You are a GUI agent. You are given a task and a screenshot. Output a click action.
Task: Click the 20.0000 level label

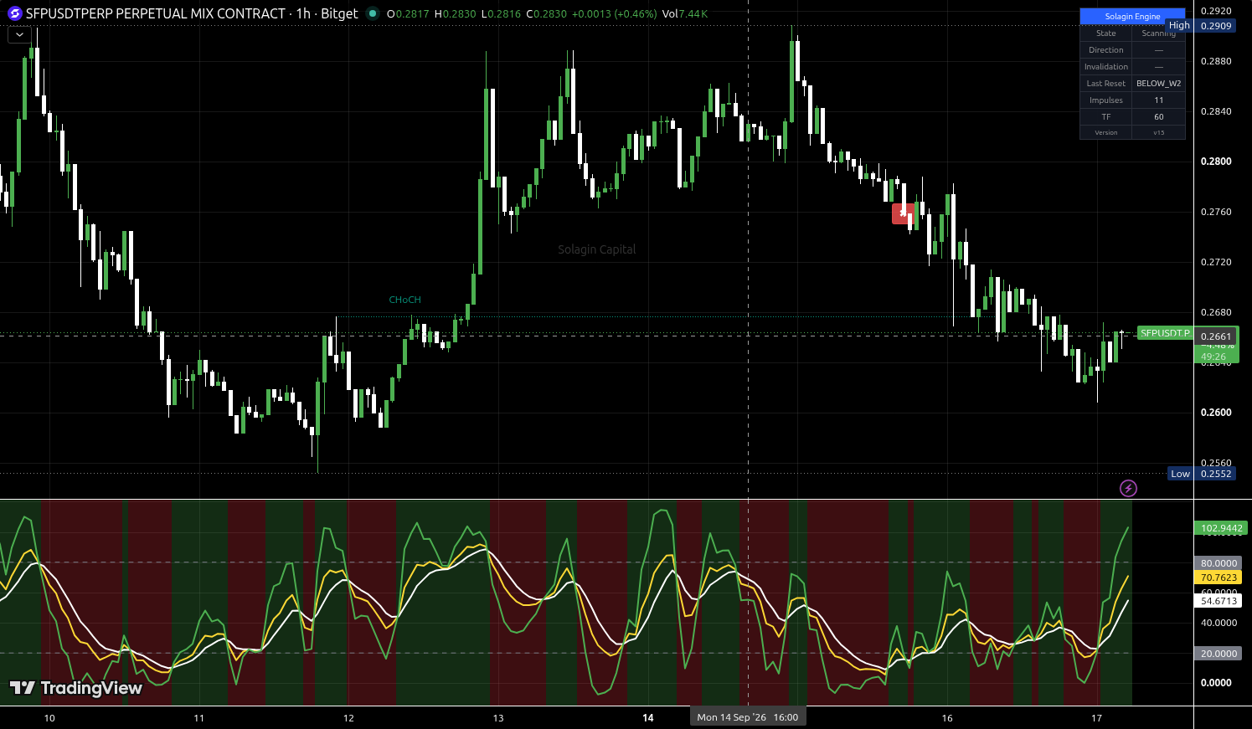click(x=1219, y=654)
